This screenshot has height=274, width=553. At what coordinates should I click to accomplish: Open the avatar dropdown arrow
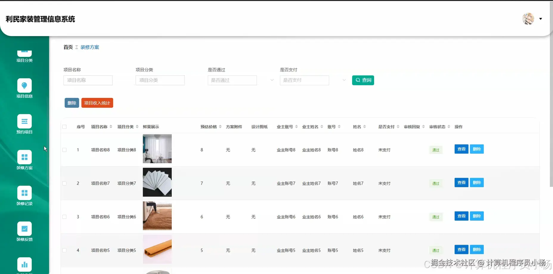pyautogui.click(x=540, y=19)
